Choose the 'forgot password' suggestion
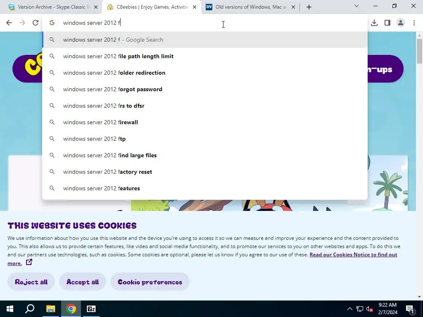The width and height of the screenshot is (423, 317). click(205, 89)
